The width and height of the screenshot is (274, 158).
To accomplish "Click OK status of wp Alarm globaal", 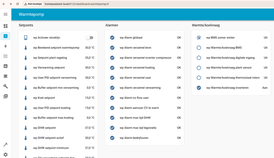I will [x=179, y=38].
